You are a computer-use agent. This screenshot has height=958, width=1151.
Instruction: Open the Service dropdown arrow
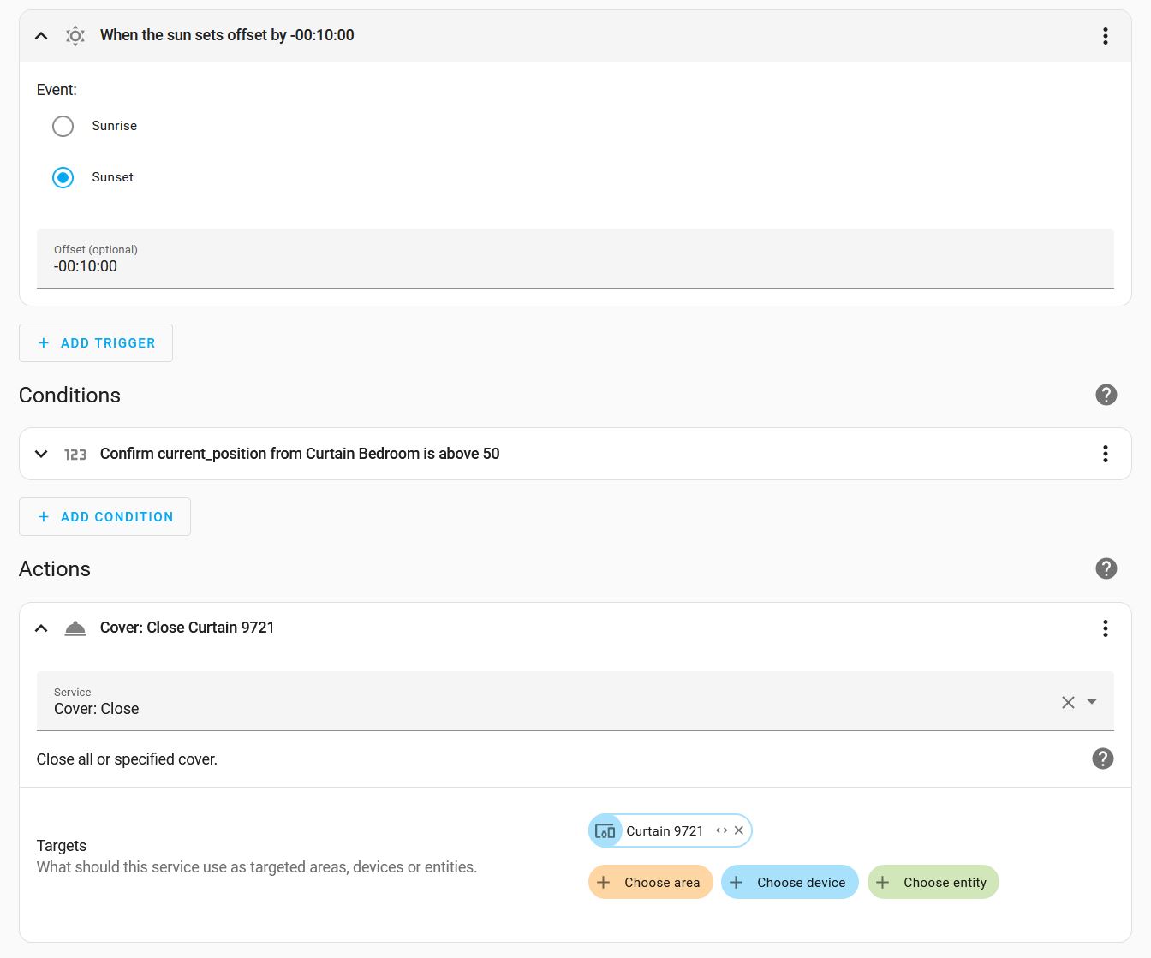click(x=1092, y=702)
